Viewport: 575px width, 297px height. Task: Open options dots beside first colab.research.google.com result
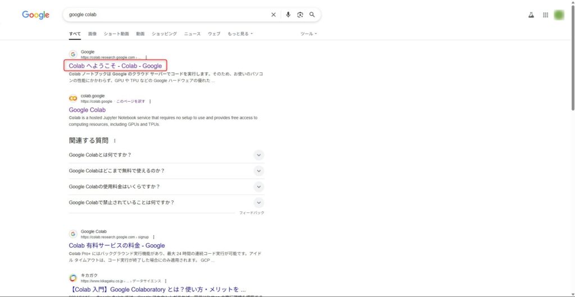[147, 58]
